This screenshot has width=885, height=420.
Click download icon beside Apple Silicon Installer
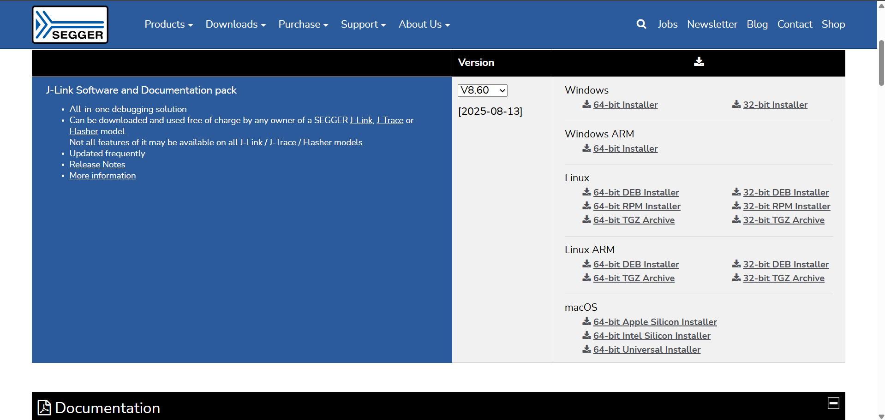tap(586, 321)
